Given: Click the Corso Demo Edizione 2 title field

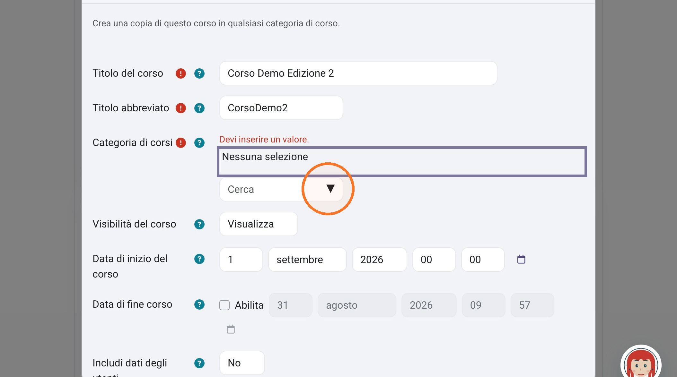Looking at the screenshot, I should pyautogui.click(x=358, y=73).
